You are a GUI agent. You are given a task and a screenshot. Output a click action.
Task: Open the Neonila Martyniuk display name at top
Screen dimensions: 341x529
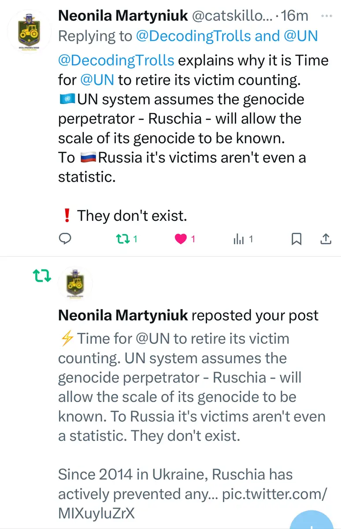[x=122, y=16]
